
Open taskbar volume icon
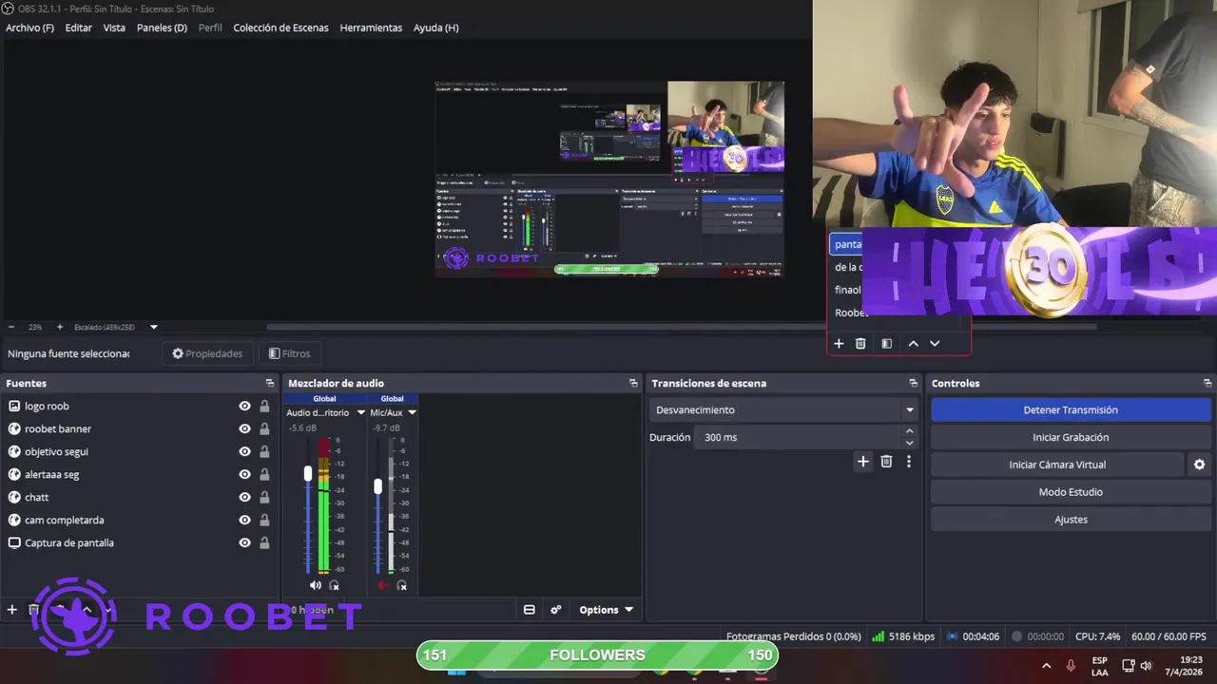1146,666
